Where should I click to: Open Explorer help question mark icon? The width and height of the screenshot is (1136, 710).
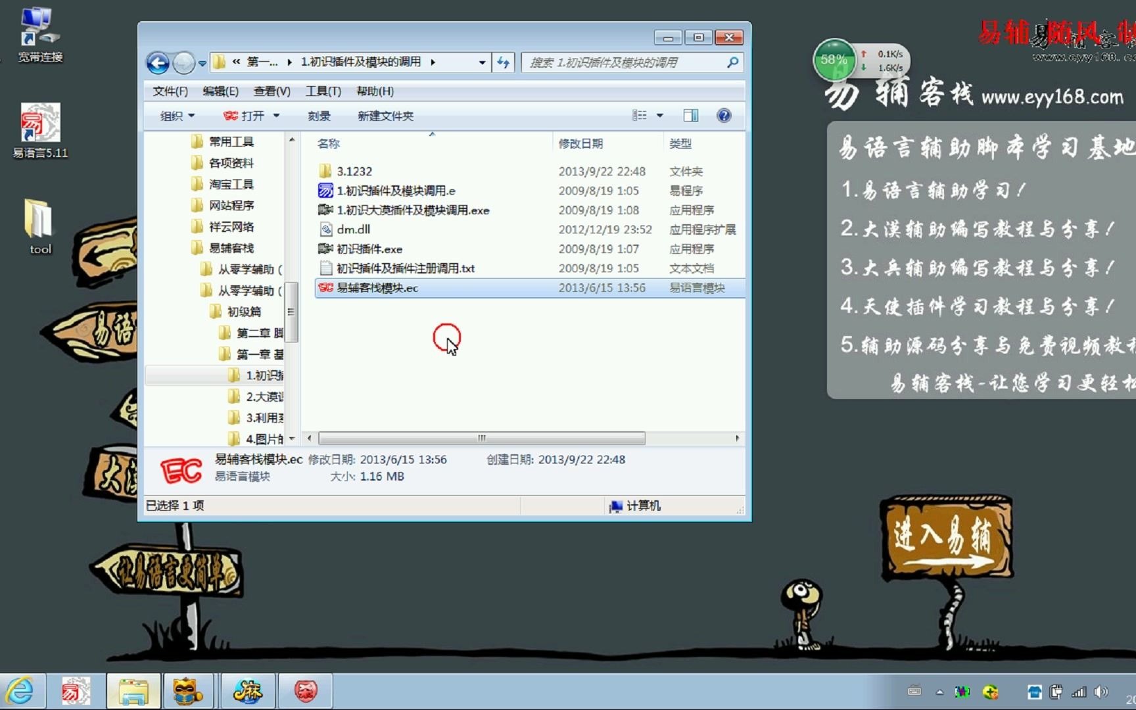point(724,116)
